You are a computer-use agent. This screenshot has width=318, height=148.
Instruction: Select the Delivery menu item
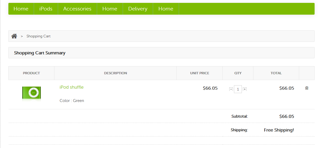click(138, 9)
